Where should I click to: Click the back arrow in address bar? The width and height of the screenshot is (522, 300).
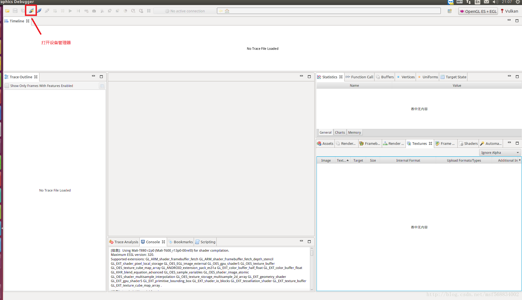(x=221, y=11)
